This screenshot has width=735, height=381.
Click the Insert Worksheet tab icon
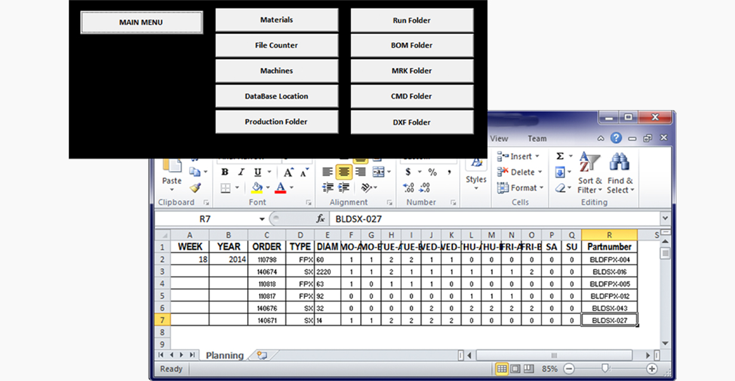point(262,355)
